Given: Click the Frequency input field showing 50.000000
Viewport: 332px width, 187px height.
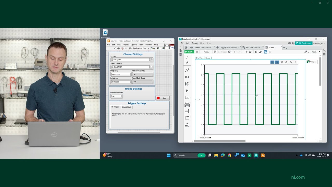Looking at the screenshot, I should 121,74.
